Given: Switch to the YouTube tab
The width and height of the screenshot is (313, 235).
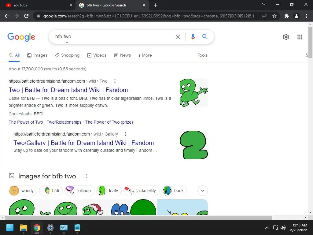Looking at the screenshot, I should point(38,5).
